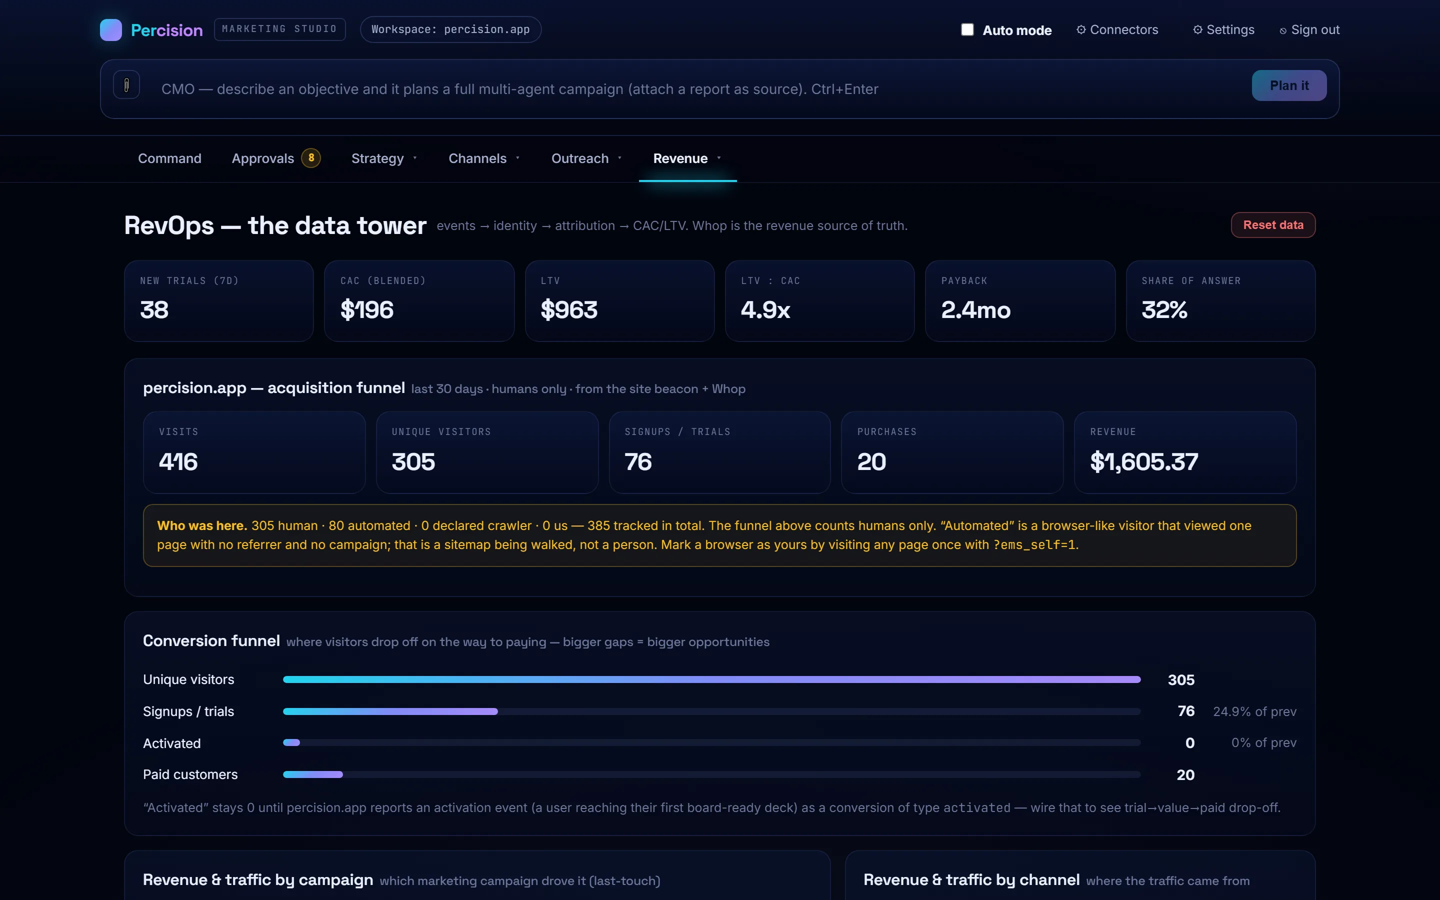1440x900 pixels.
Task: Open the Connectors link
Action: coord(1117,30)
